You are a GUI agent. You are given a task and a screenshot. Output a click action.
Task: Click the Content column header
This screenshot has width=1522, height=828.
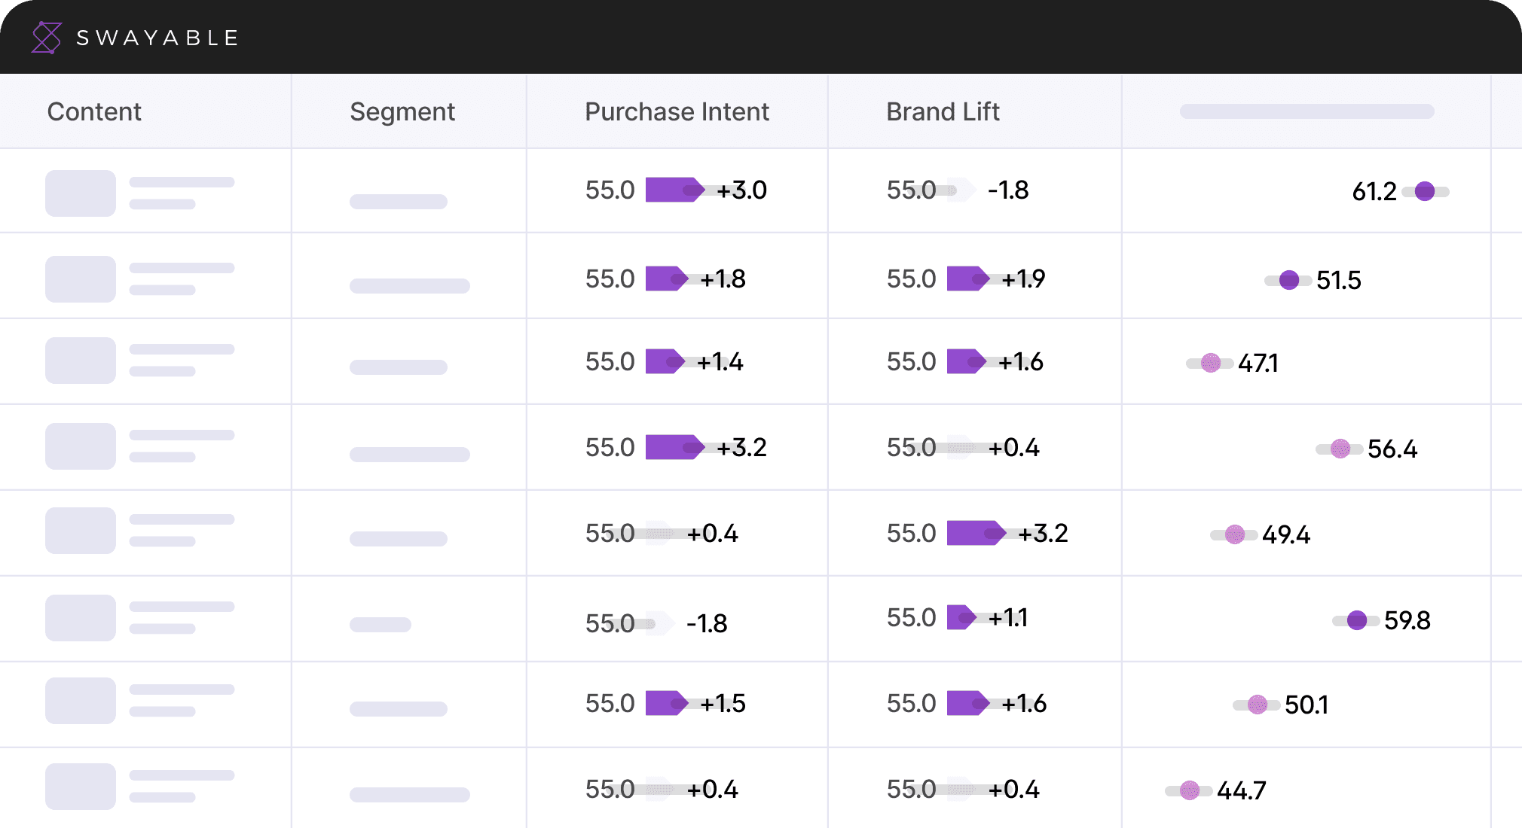tap(94, 111)
